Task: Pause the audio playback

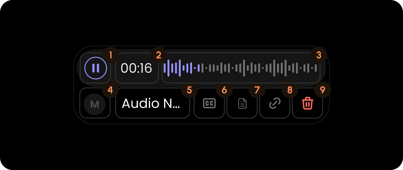Action: [x=95, y=68]
